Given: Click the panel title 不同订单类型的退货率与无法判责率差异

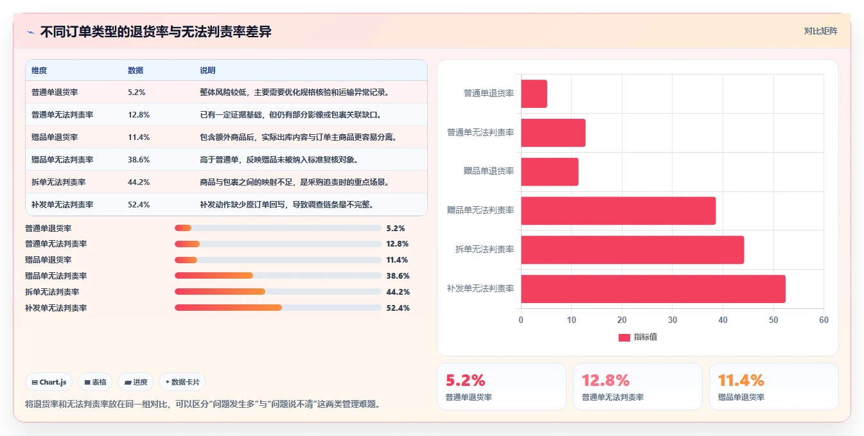Looking at the screenshot, I should click(156, 31).
